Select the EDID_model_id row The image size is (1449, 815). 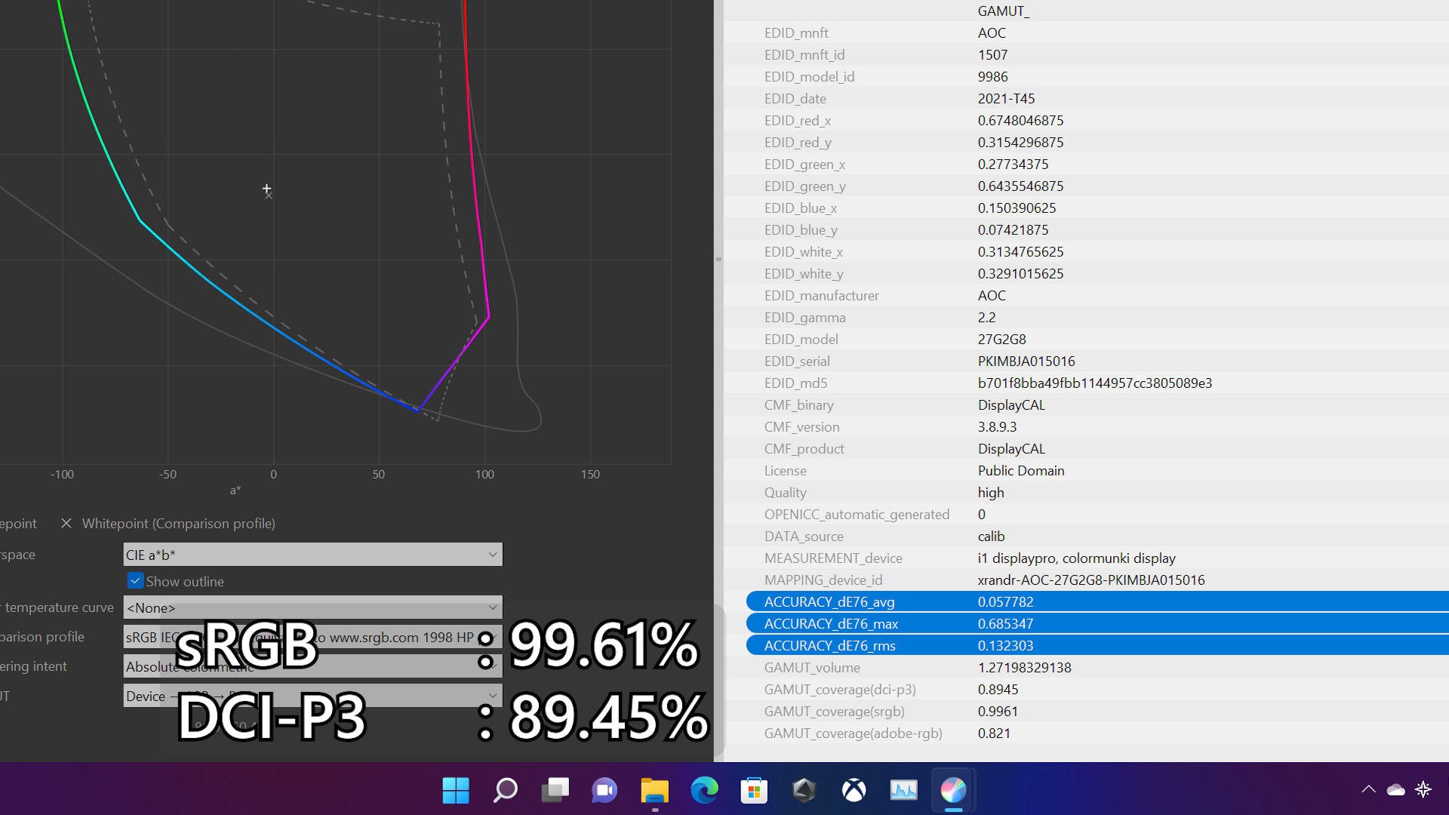coord(1086,76)
